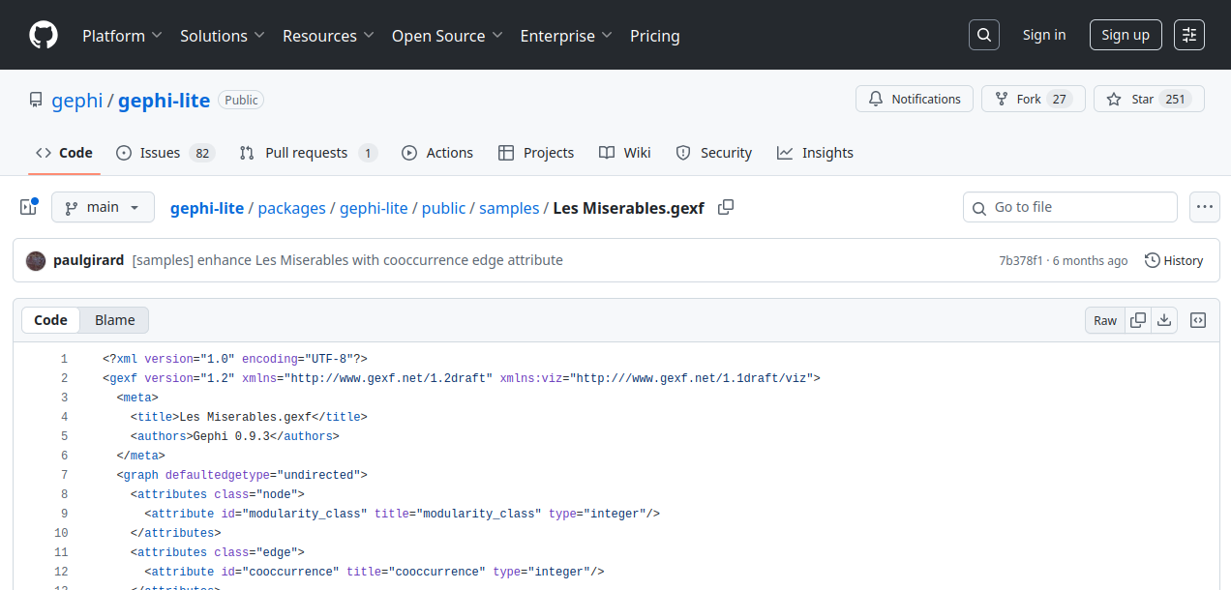1231x590 pixels.
Task: Open the command palette icon in header
Action: click(x=1189, y=36)
